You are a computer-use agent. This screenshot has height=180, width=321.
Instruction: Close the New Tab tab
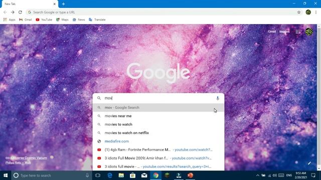tap(55, 4)
